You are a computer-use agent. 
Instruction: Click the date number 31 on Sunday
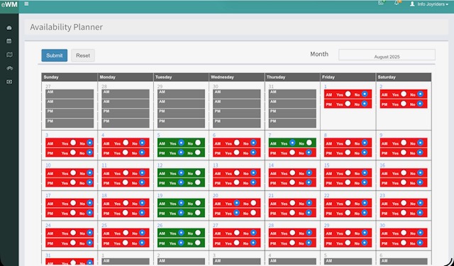click(x=48, y=255)
